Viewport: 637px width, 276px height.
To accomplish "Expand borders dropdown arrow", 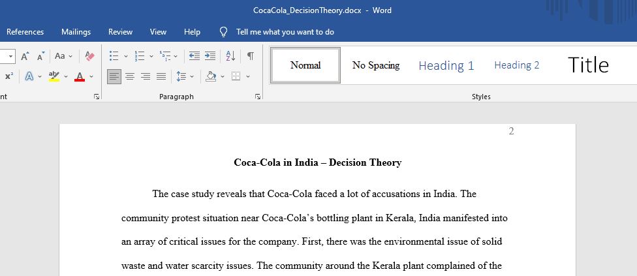I will (x=248, y=76).
